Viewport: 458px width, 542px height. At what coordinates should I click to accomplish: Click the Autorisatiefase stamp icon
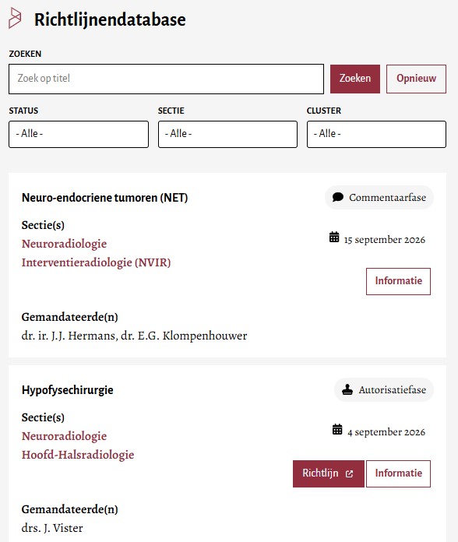tap(347, 389)
